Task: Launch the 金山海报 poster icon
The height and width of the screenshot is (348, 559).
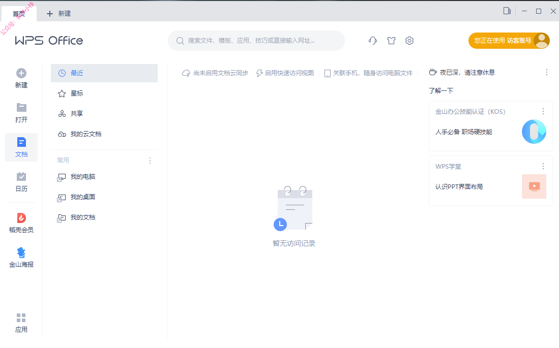Action: click(x=21, y=252)
